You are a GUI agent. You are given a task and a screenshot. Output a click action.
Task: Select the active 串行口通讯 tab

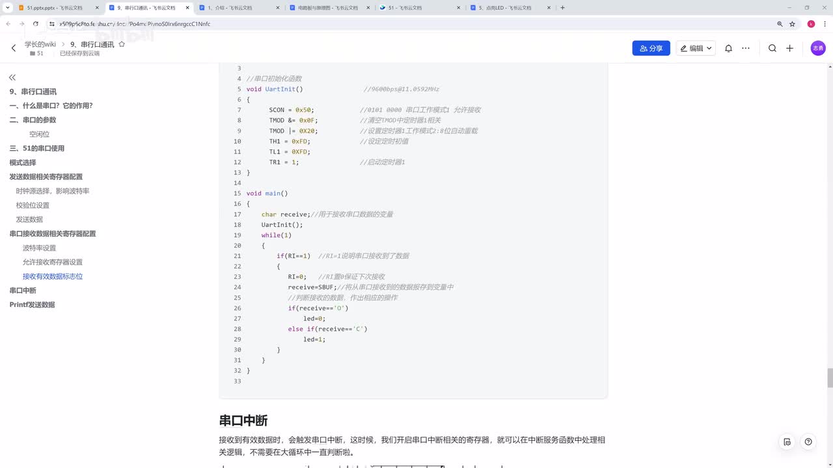[x=149, y=8]
